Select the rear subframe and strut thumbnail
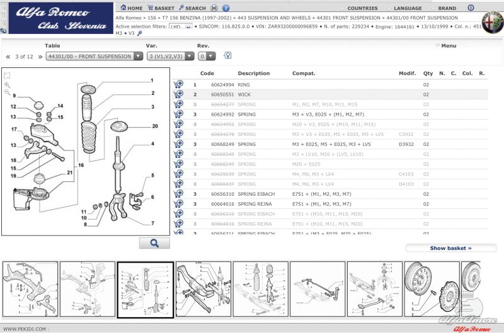504x333 pixels. (203, 289)
